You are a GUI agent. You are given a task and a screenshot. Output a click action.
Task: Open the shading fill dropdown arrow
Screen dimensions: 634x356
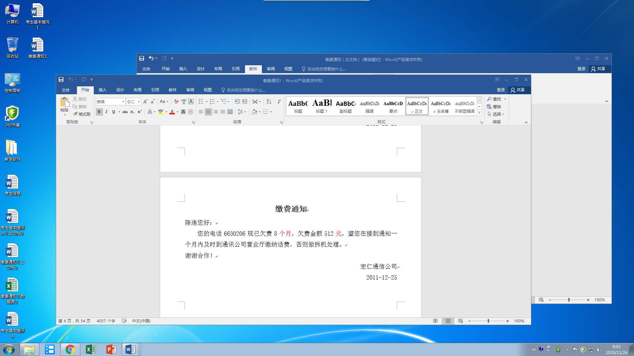pyautogui.click(x=260, y=112)
